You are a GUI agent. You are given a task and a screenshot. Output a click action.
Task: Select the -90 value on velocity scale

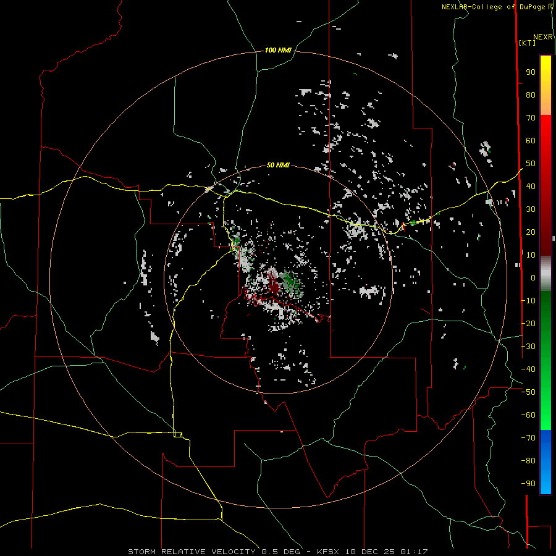[528, 484]
